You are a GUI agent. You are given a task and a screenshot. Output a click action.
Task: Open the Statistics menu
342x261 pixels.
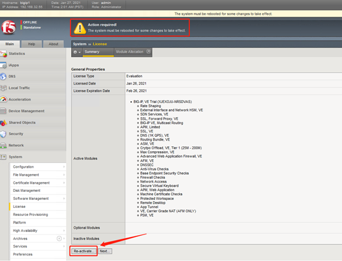(33, 54)
